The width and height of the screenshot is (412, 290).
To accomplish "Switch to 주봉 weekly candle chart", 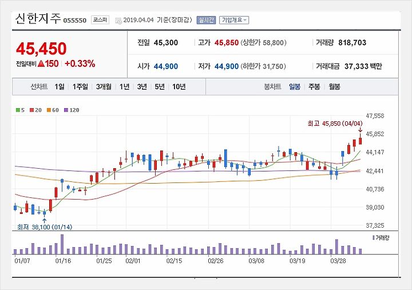I will click(x=314, y=87).
